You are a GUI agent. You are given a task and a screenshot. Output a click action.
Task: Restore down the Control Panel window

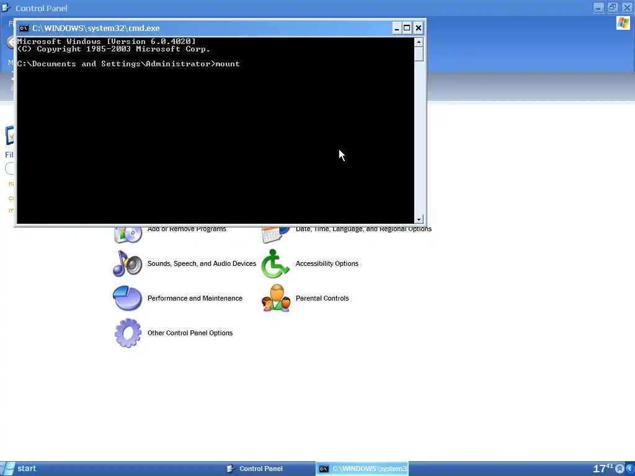(613, 7)
